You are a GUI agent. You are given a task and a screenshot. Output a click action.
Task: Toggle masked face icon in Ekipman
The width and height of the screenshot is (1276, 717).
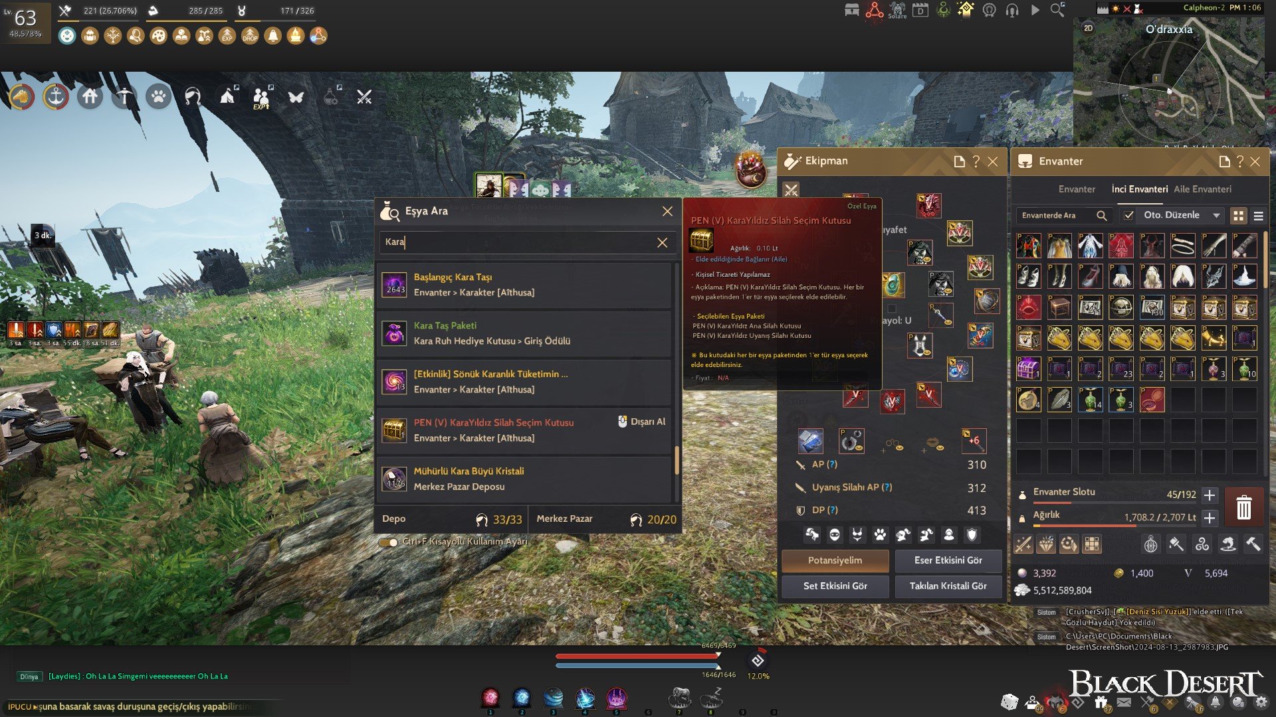click(835, 535)
